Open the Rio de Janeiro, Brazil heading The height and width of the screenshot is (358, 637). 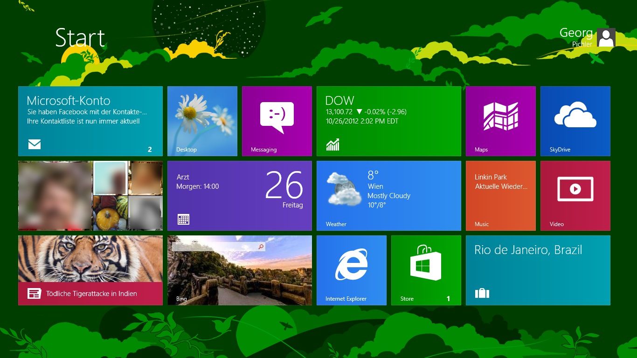pos(528,250)
